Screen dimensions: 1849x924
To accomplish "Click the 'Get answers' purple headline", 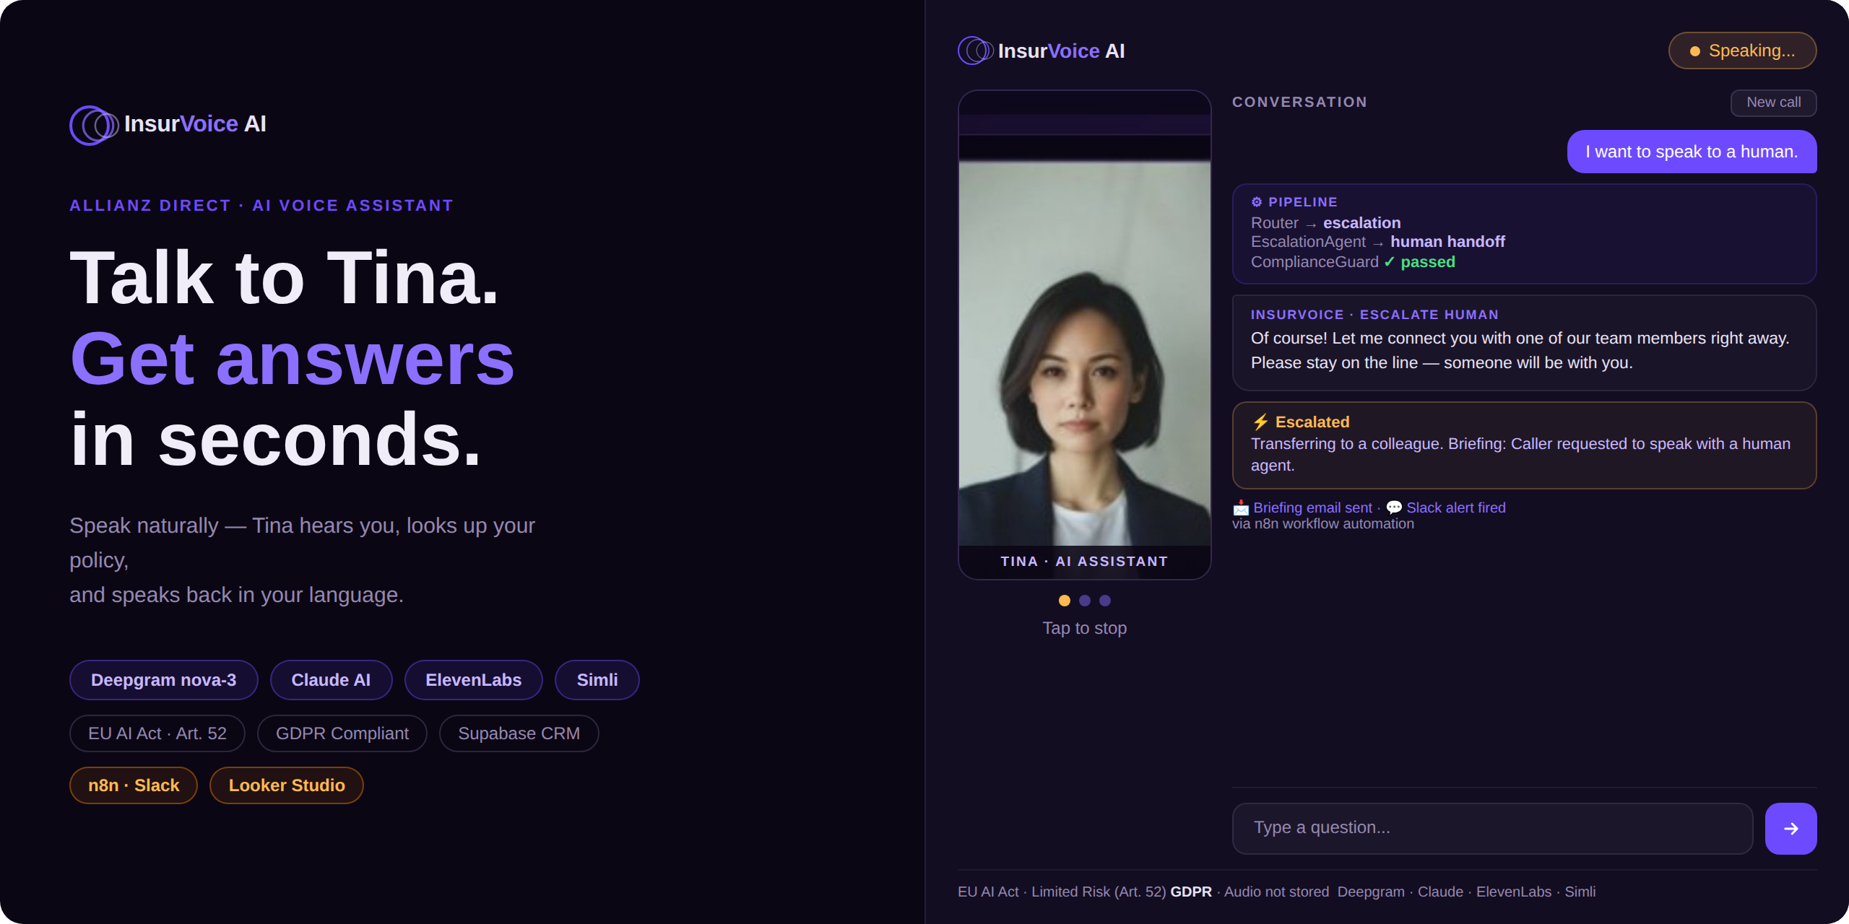I will 293,359.
